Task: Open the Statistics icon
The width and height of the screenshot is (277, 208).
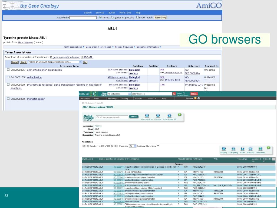Action: point(250,149)
